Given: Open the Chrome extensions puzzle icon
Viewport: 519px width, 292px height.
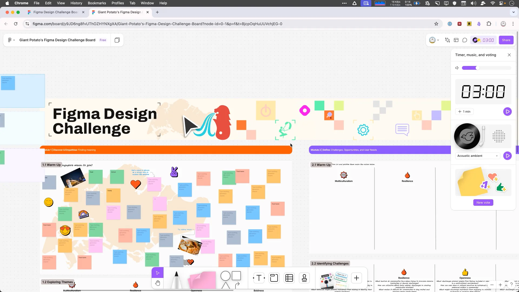Looking at the screenshot, I should click(489, 24).
